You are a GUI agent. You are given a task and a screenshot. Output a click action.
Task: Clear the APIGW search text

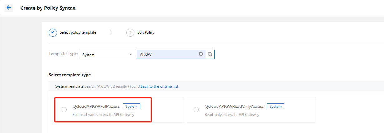(x=201, y=54)
